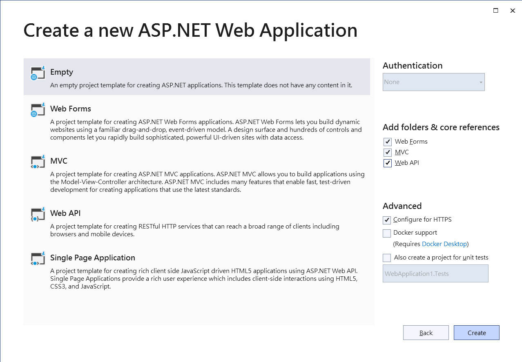Click the Advanced heading
Image resolution: width=522 pixels, height=362 pixels.
pyautogui.click(x=402, y=206)
